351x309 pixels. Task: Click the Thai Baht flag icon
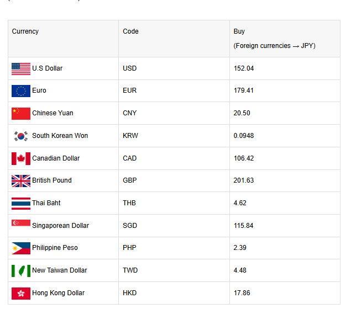(21, 204)
